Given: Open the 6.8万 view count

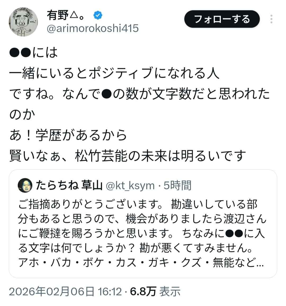Looking at the screenshot, I should (x=143, y=291).
